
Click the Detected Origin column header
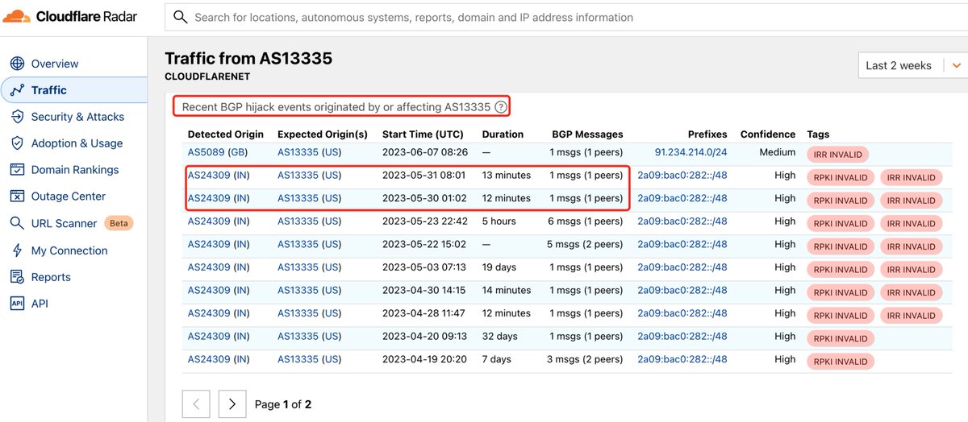click(225, 134)
